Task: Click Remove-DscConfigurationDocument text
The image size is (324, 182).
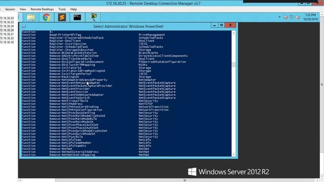Action: tap(76, 62)
